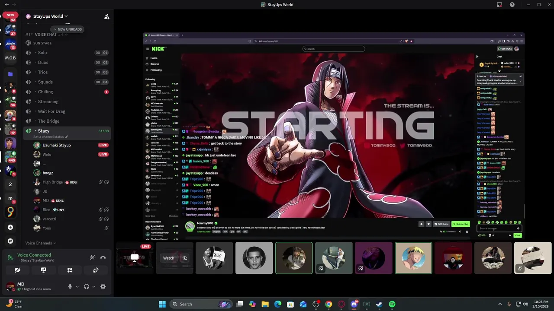Image resolution: width=554 pixels, height=311 pixels.
Task: Collapse the VOICE CHAT category
Action: [45, 35]
